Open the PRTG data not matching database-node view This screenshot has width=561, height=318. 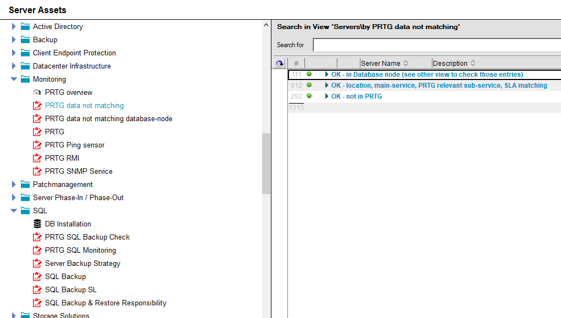(109, 118)
